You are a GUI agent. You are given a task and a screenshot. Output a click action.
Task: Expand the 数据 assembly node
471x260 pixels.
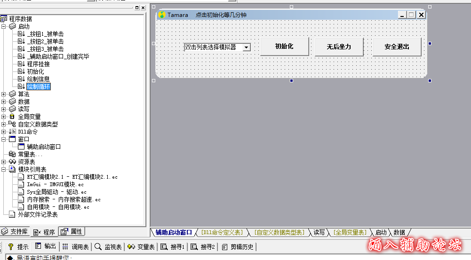pyautogui.click(x=4, y=102)
